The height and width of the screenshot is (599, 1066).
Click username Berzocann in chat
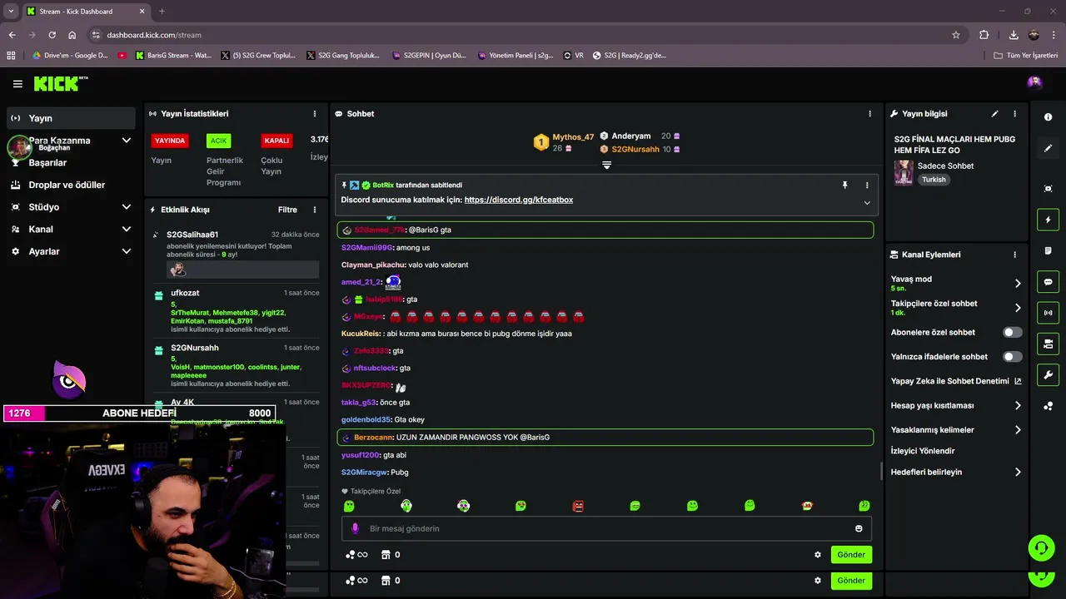pyautogui.click(x=373, y=438)
